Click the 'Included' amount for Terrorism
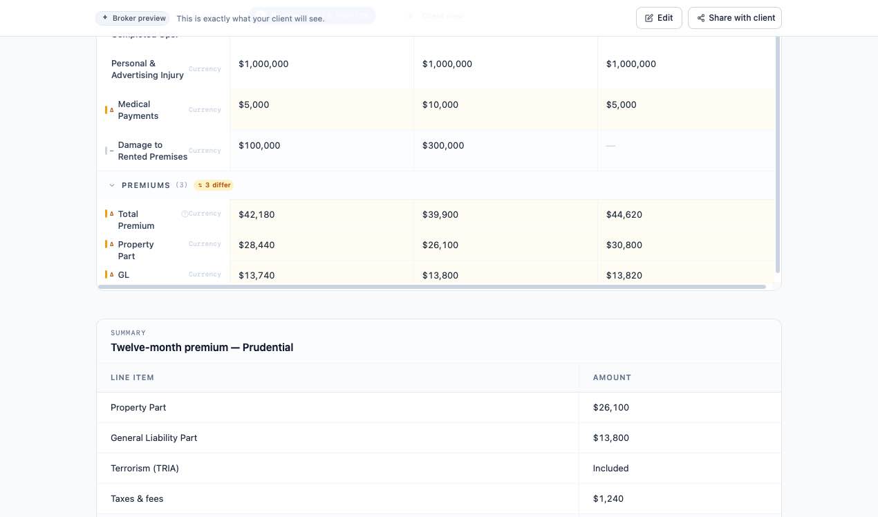The height and width of the screenshot is (517, 878). [x=611, y=469]
